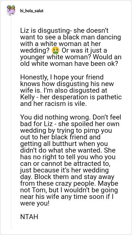Click the word 'dancing' in first paragraph
Viewport: 132px width, 235px height.
click(109, 37)
